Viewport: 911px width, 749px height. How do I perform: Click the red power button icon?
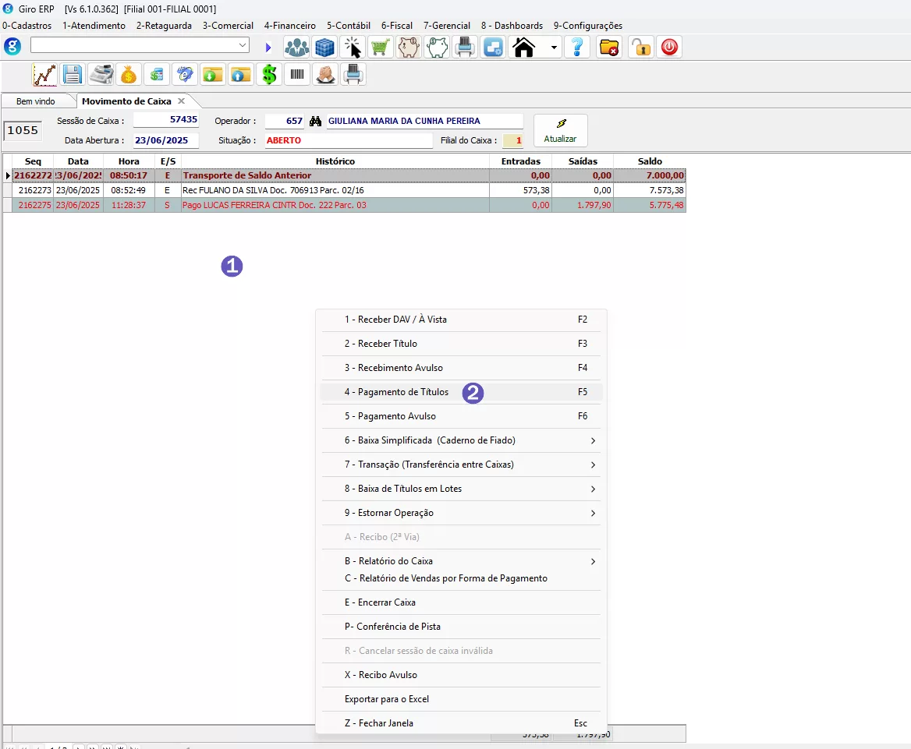(x=669, y=48)
